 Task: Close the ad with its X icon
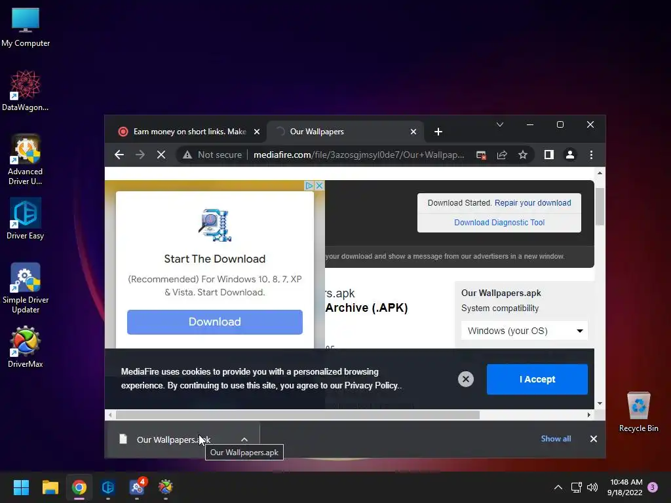[319, 185]
